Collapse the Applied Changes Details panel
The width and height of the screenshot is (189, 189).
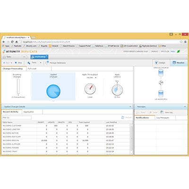pyautogui.click(x=130, y=107)
